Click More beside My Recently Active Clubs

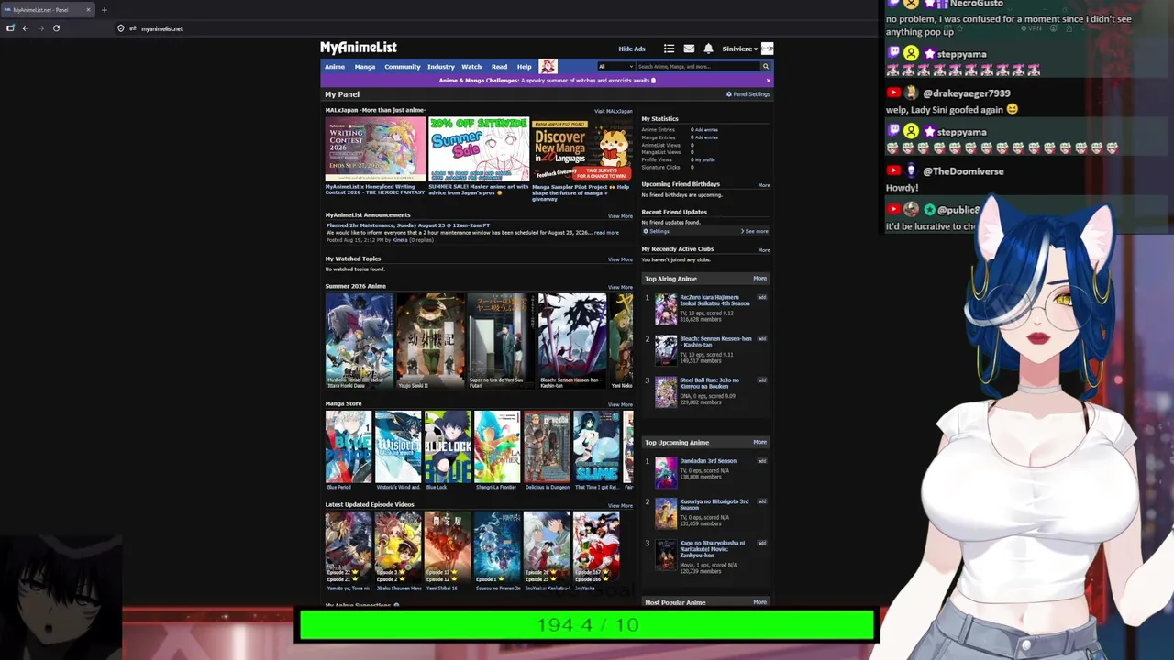click(x=764, y=249)
